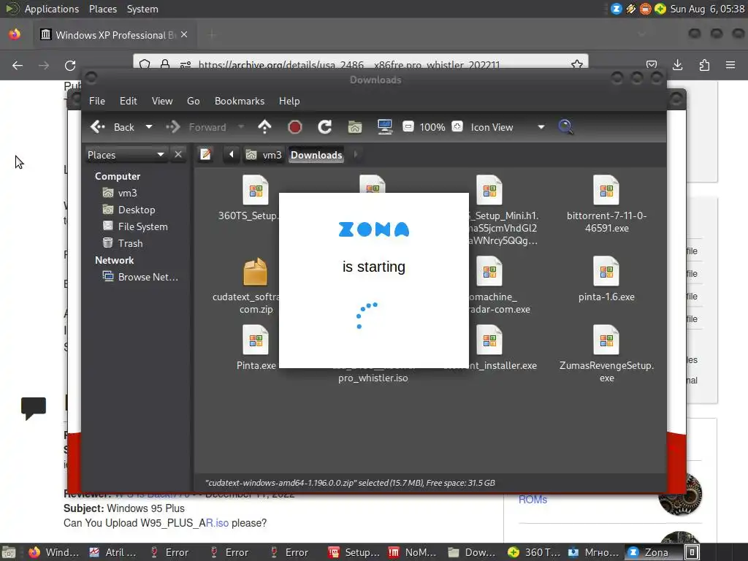This screenshot has height=561, width=748.
Task: Open Firefox hamburger application menu
Action: pyautogui.click(x=730, y=65)
